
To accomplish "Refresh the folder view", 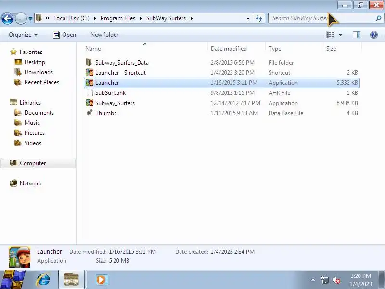I will coord(259,18).
